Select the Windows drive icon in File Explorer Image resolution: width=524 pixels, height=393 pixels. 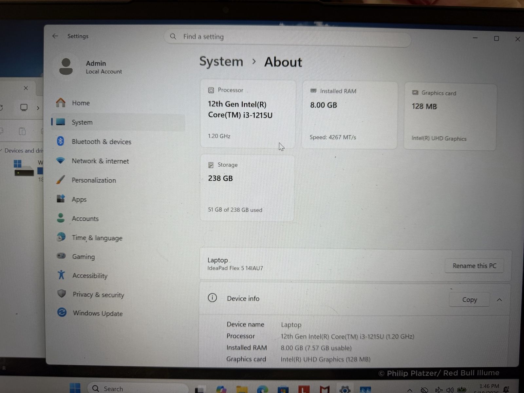pos(24,168)
